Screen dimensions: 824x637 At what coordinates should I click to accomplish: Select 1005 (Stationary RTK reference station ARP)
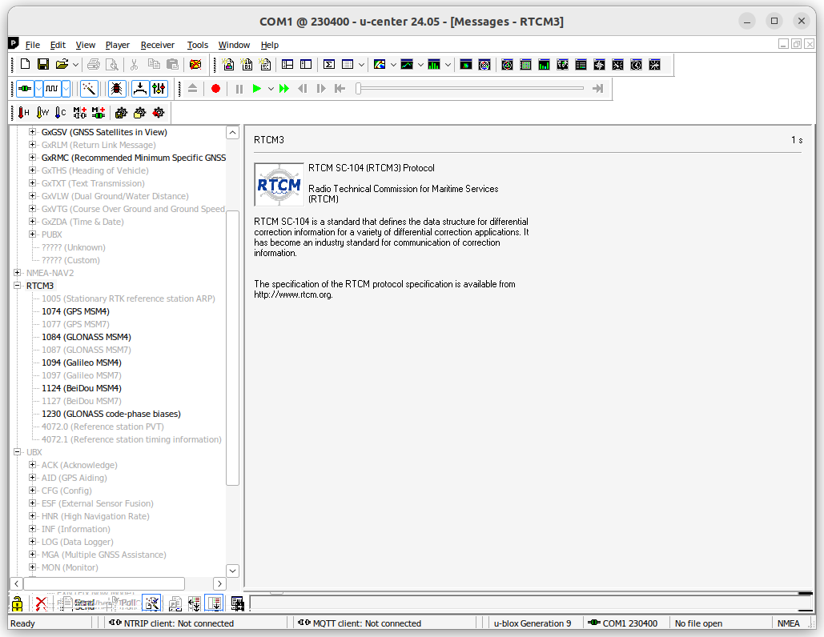point(128,298)
